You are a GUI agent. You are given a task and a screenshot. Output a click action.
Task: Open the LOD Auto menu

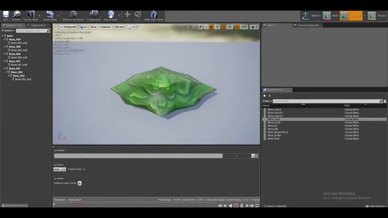click(x=119, y=27)
